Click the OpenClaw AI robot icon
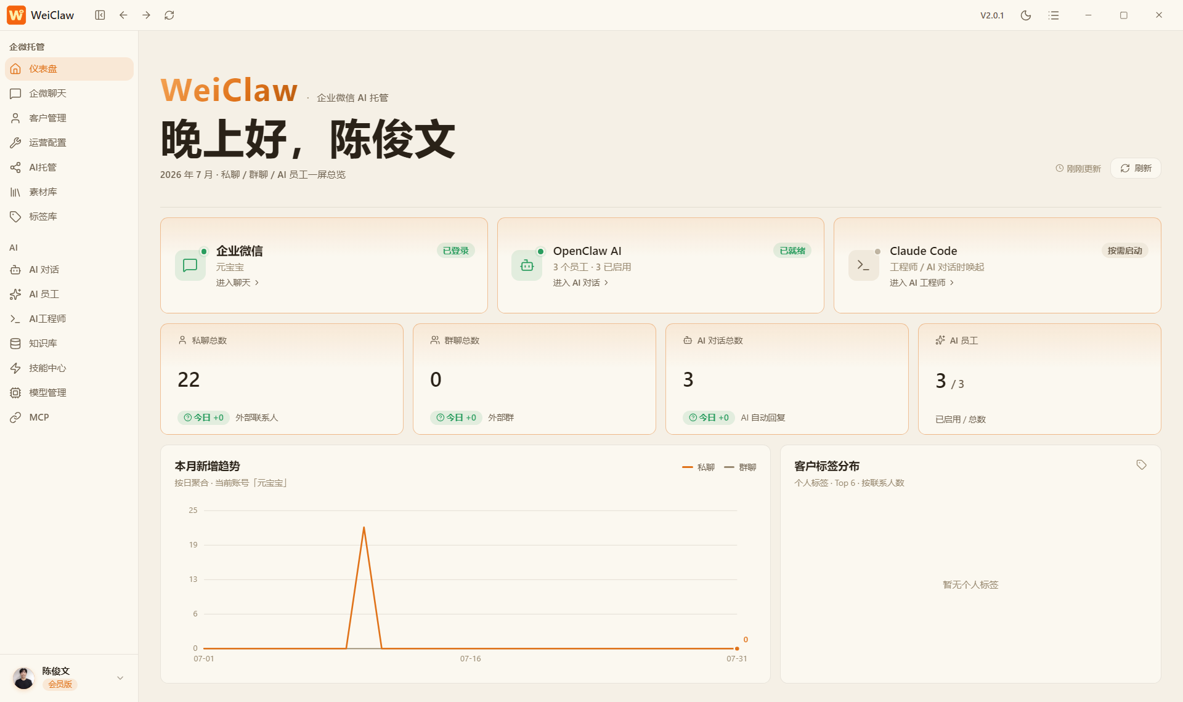 coord(527,265)
